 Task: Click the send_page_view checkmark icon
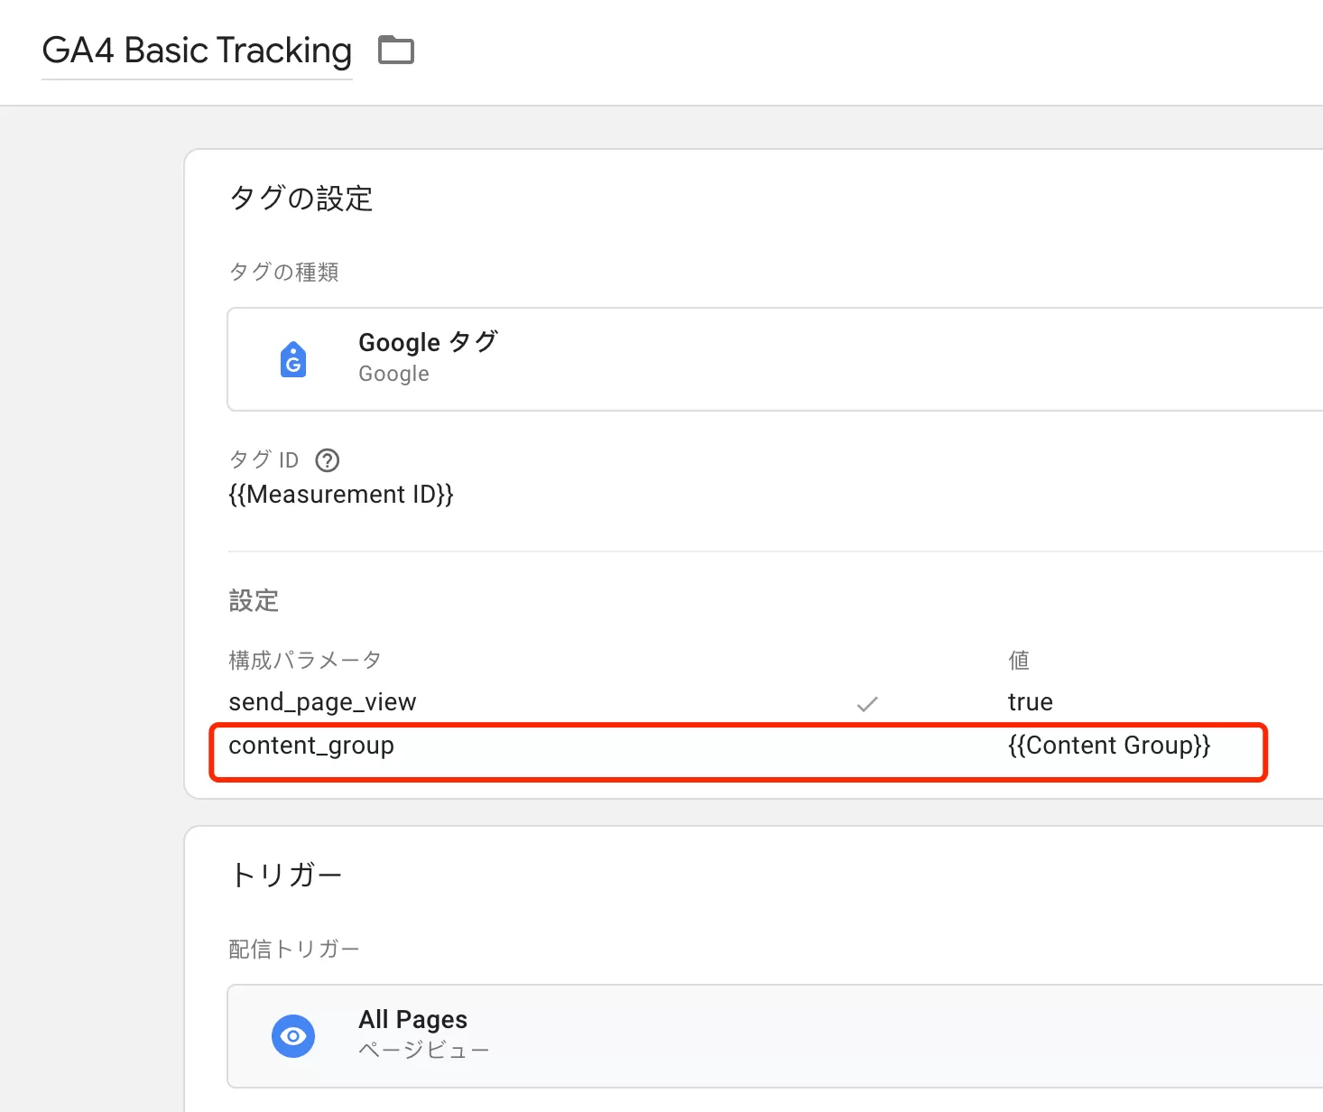867,703
